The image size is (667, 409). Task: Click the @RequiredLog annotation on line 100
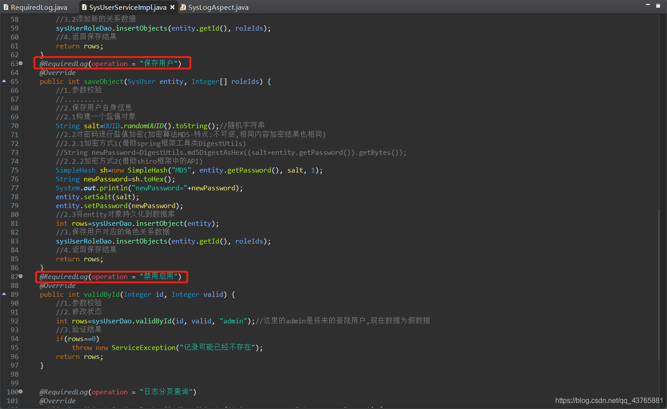[64, 392]
